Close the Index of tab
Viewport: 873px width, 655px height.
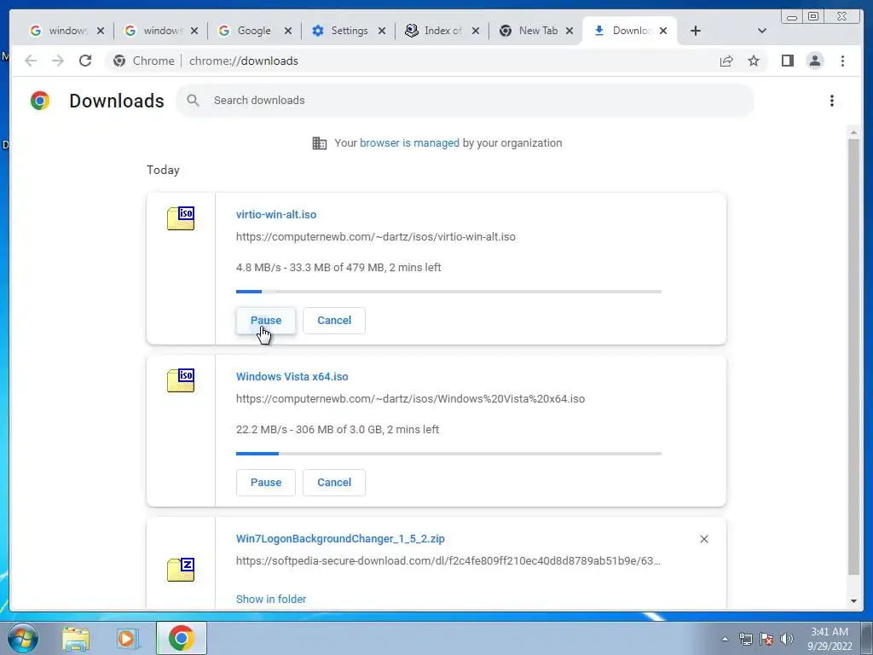click(x=476, y=32)
